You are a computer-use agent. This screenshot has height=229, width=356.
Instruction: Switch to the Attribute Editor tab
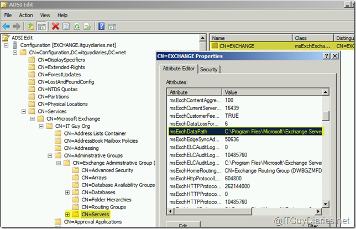(179, 69)
